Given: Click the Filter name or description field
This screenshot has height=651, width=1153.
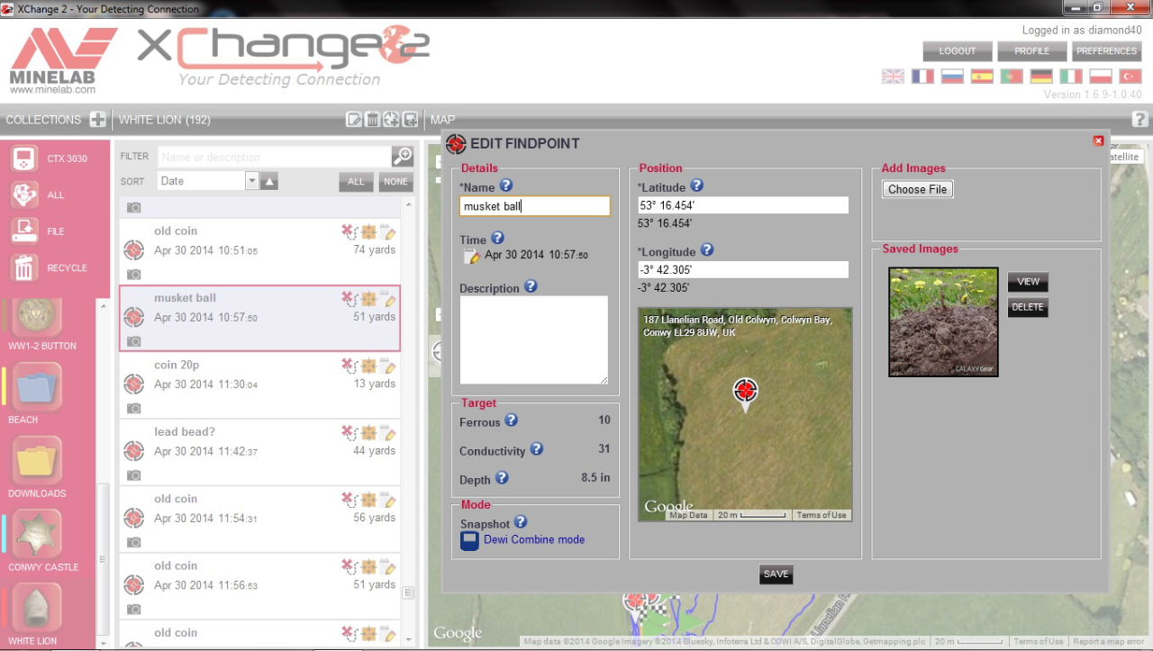Looking at the screenshot, I should click(275, 157).
